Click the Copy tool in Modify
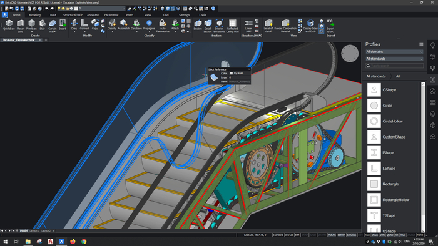438x246 pixels. click(94, 25)
